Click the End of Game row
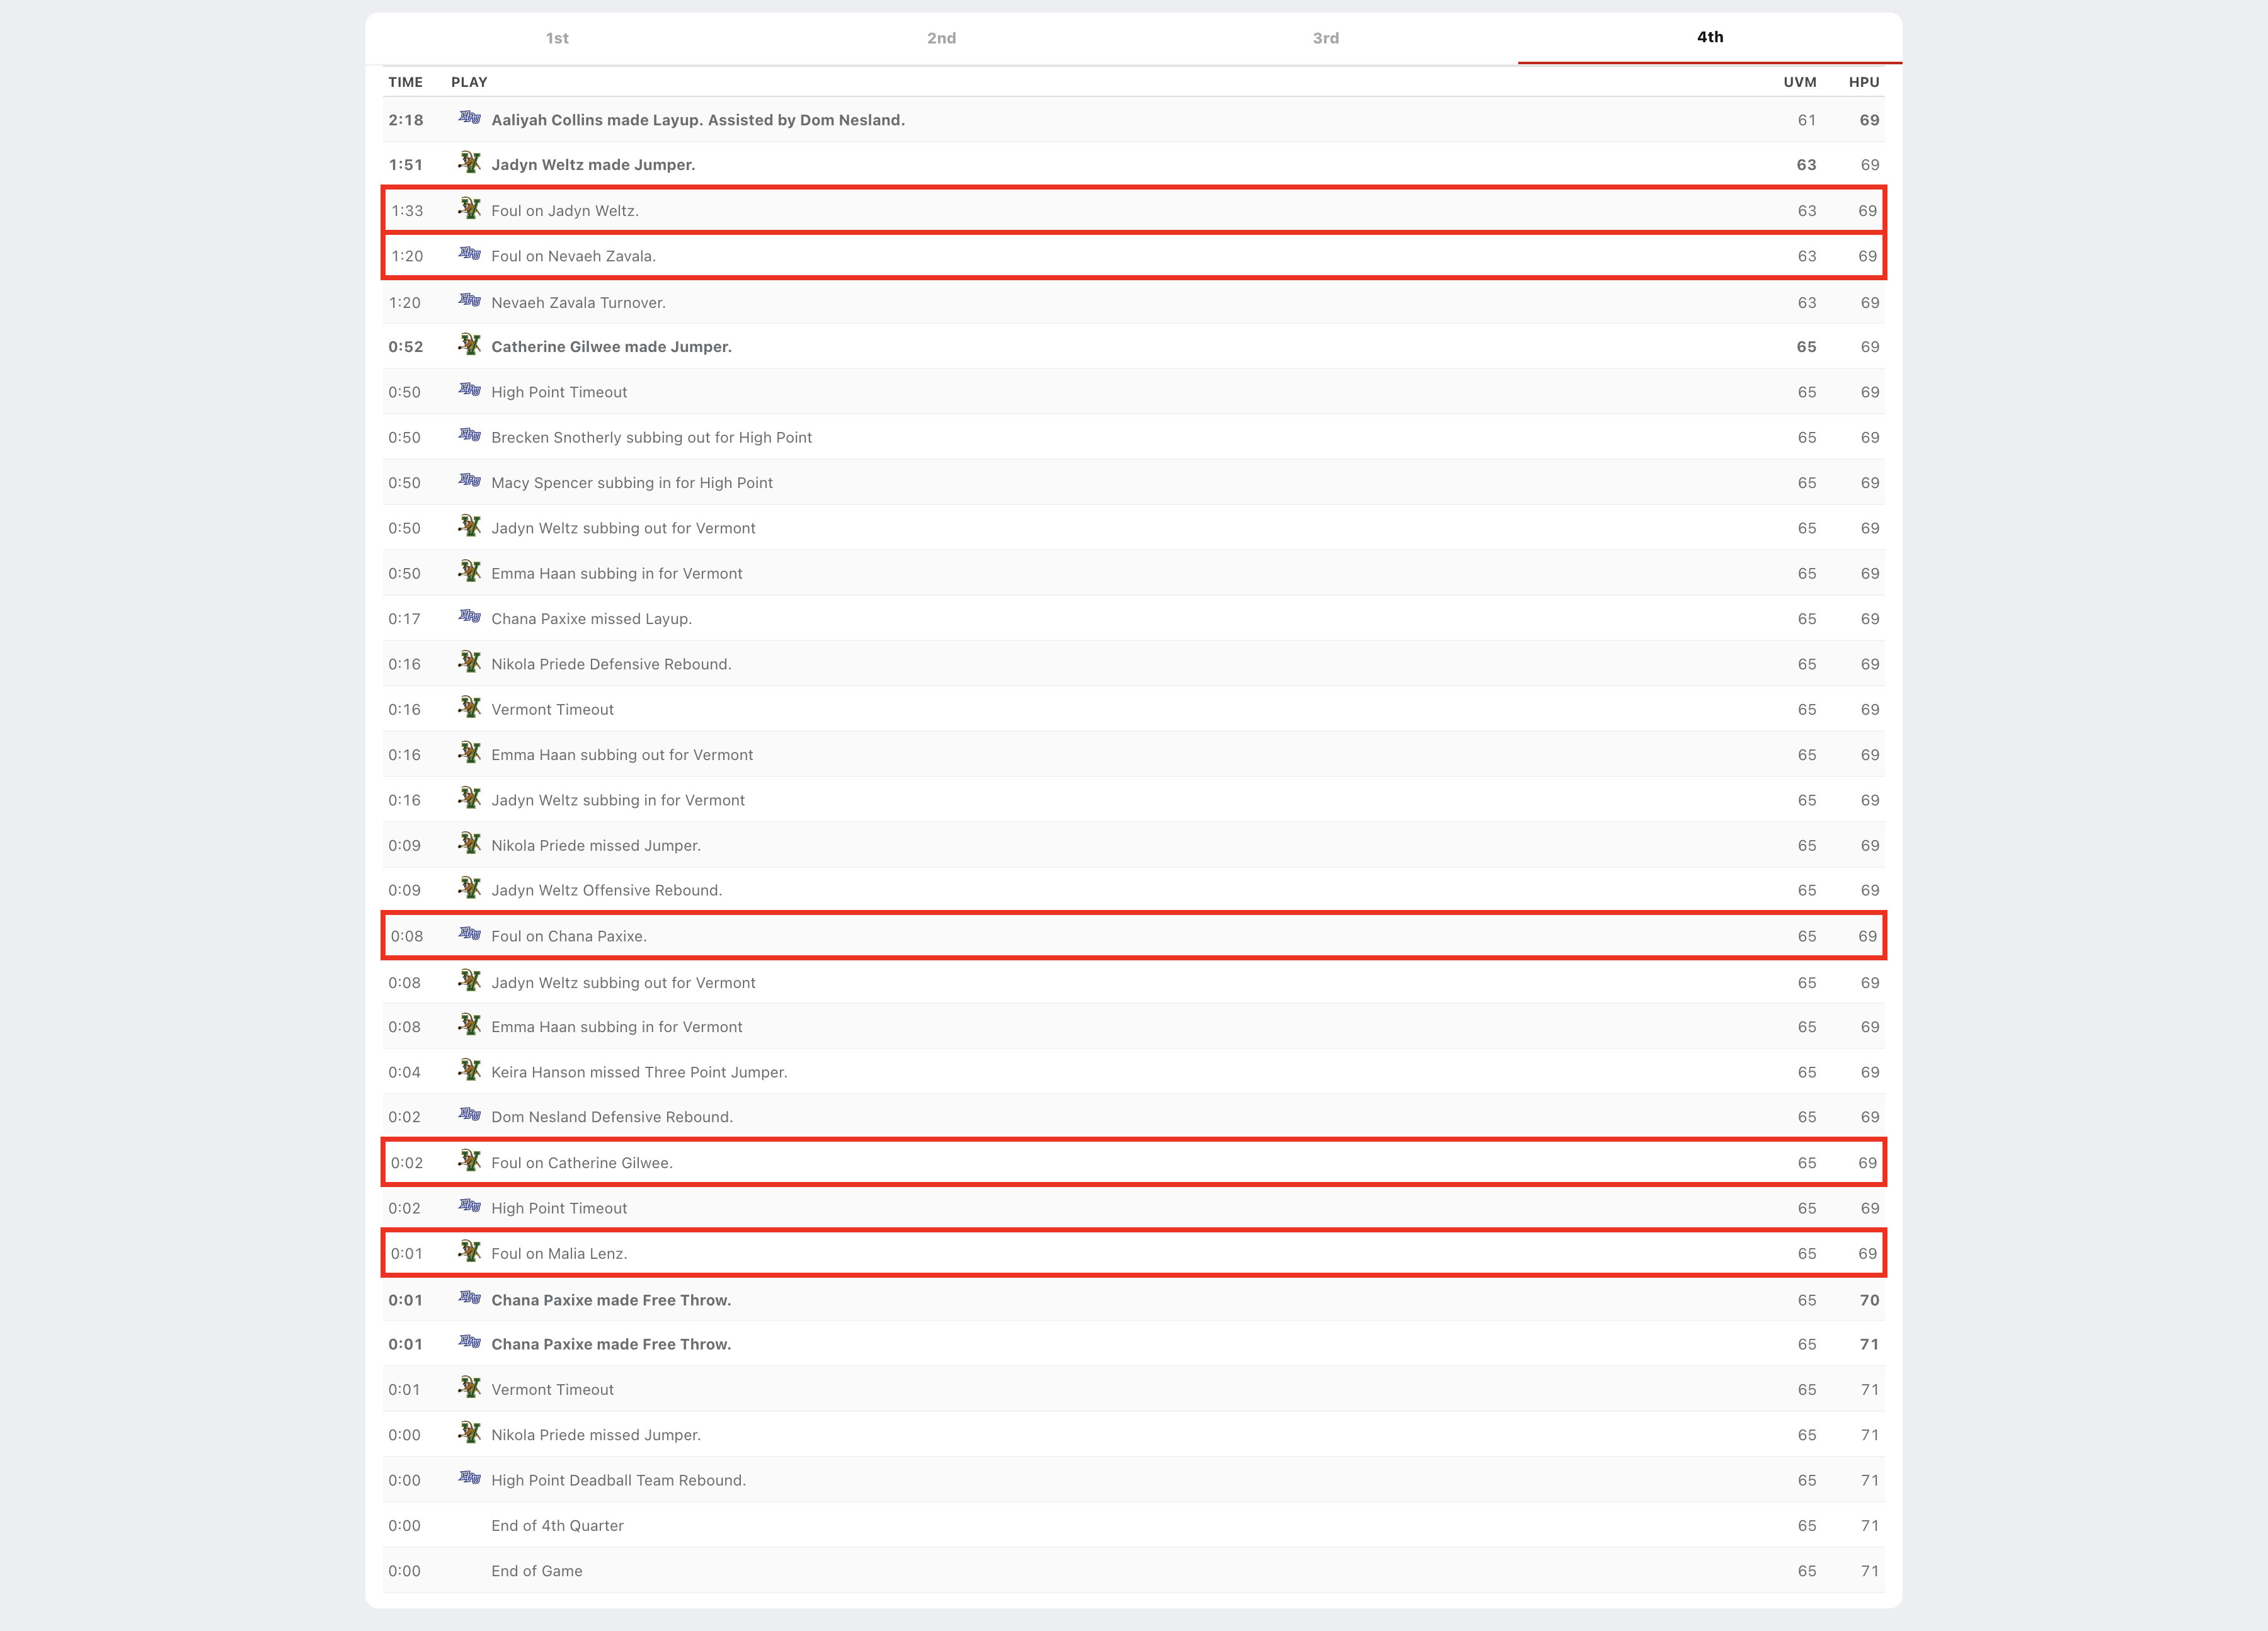Viewport: 2268px width, 1631px height. (x=536, y=1571)
